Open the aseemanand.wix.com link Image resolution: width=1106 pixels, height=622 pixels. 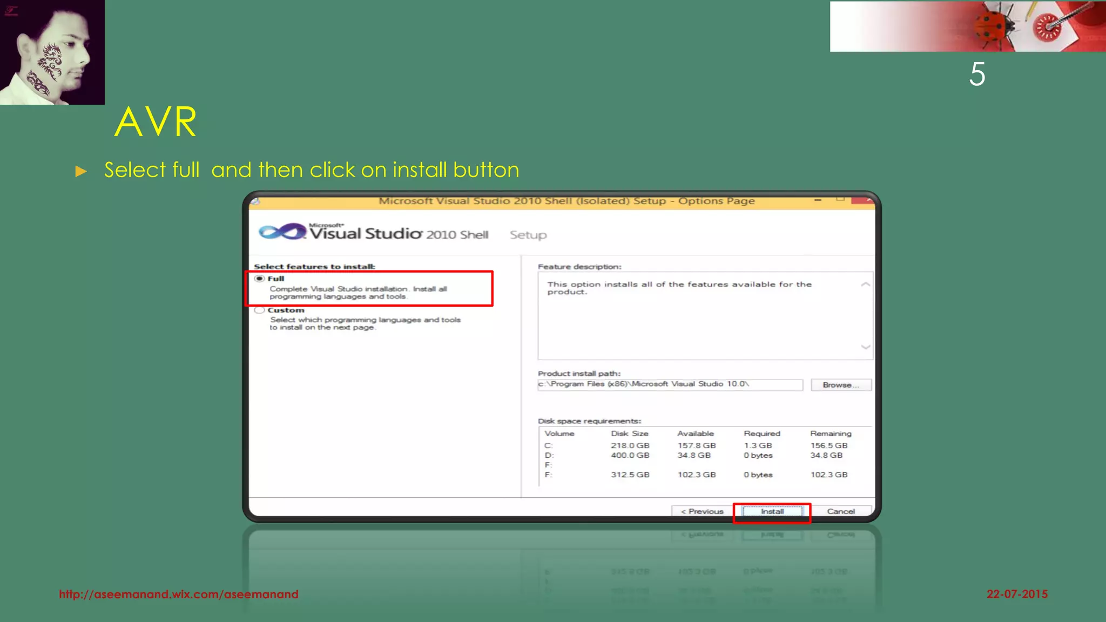click(x=178, y=594)
